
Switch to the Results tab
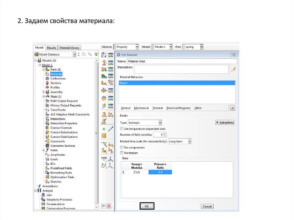pyautogui.click(x=52, y=48)
